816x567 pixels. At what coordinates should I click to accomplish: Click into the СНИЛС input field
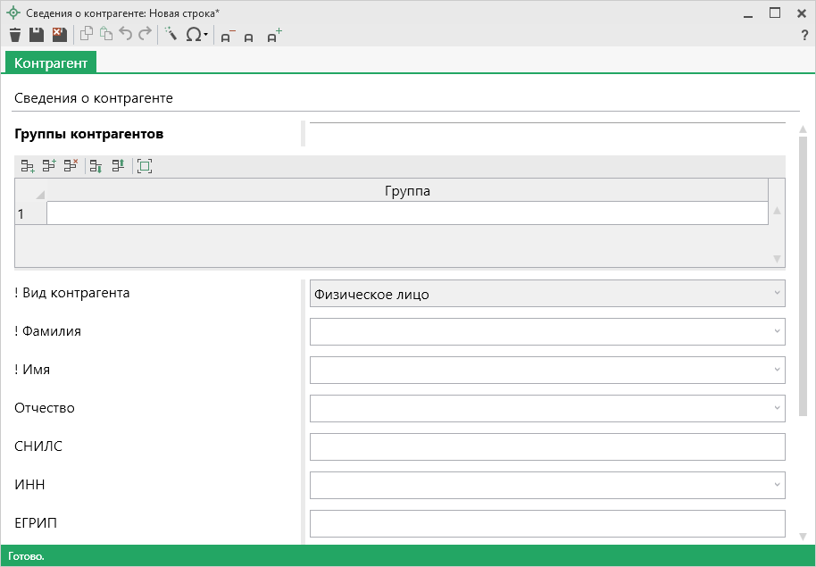click(546, 446)
